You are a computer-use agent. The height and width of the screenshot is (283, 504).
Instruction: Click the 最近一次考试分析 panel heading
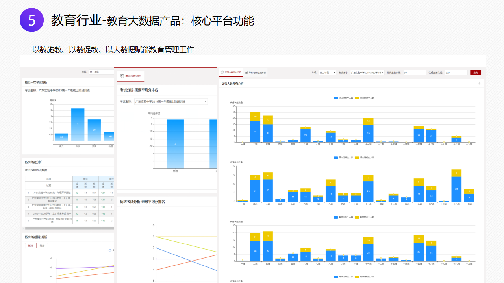(36, 83)
